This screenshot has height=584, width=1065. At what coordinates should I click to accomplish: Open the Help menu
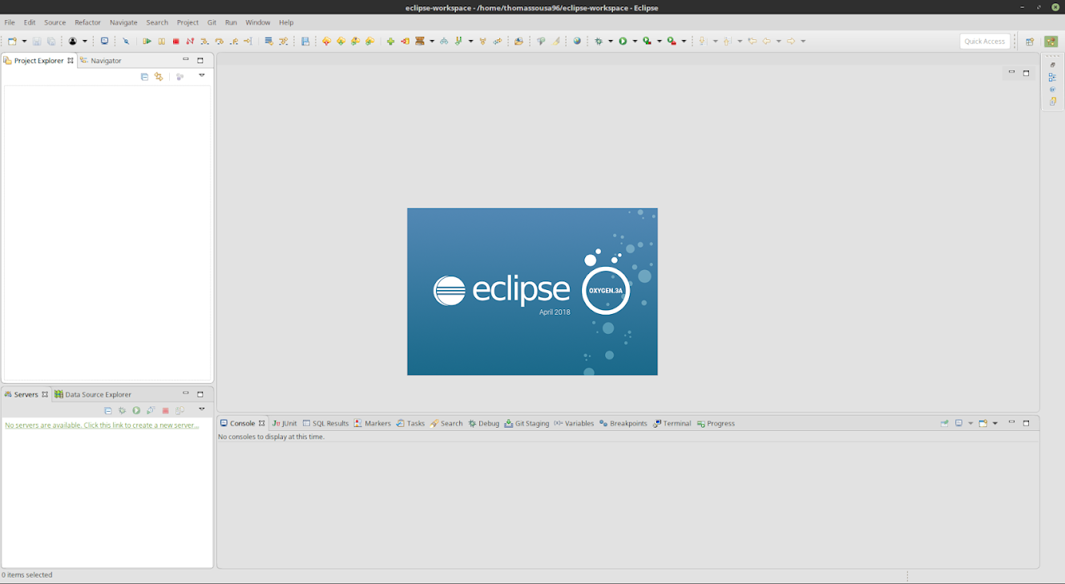pyautogui.click(x=286, y=22)
